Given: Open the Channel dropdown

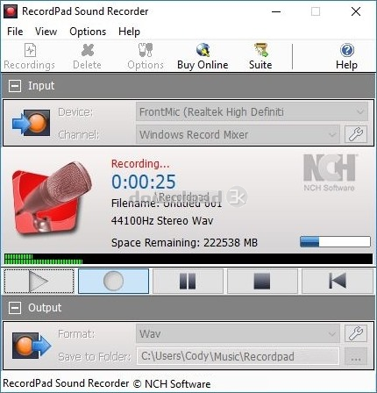Looking at the screenshot, I should coord(238,134).
